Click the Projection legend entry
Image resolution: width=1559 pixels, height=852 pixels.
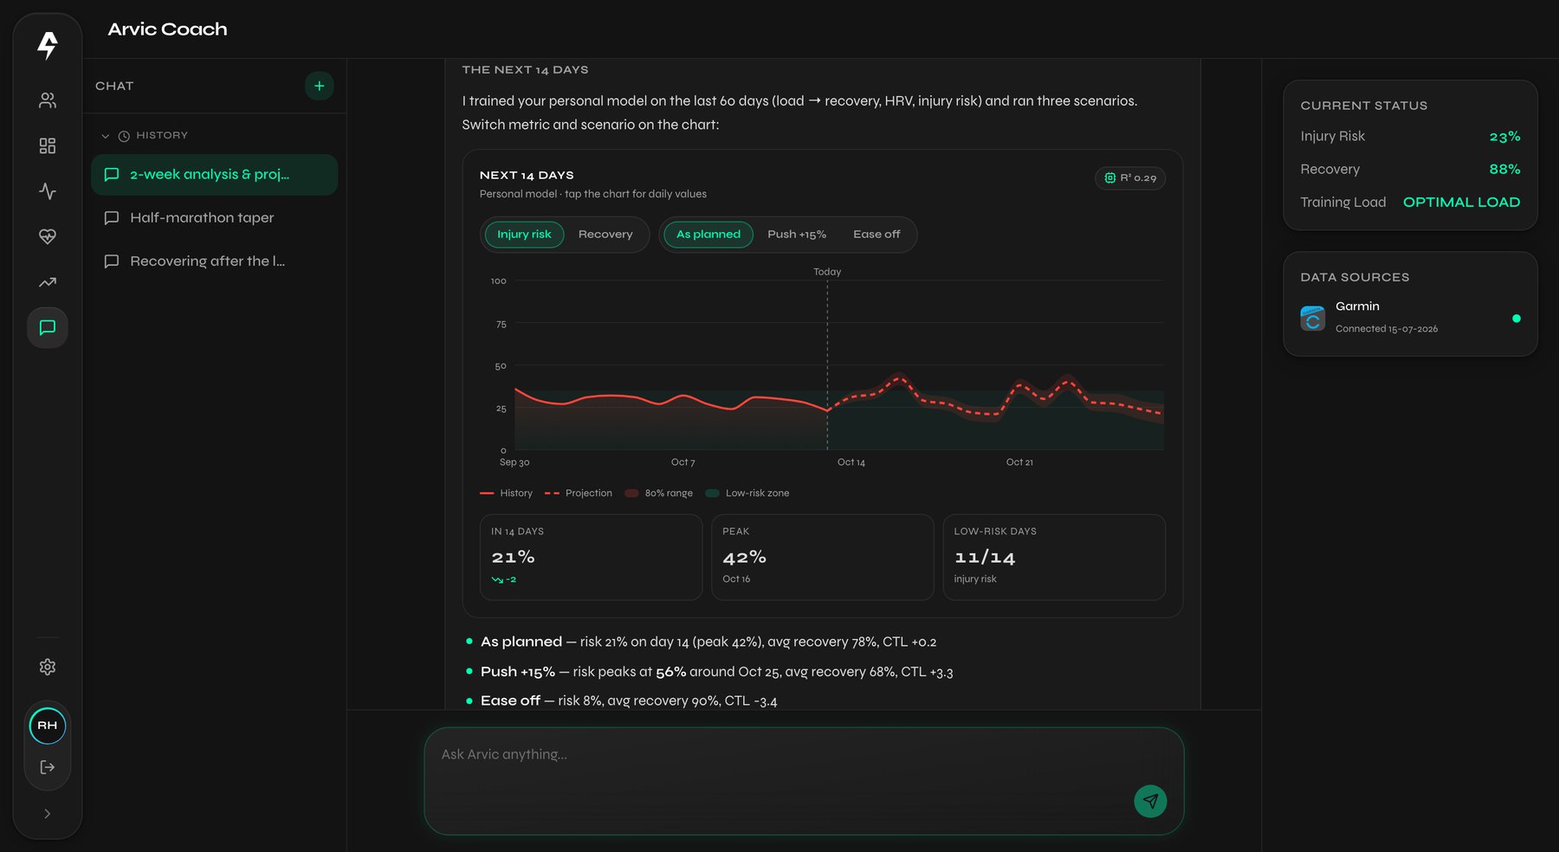(579, 494)
